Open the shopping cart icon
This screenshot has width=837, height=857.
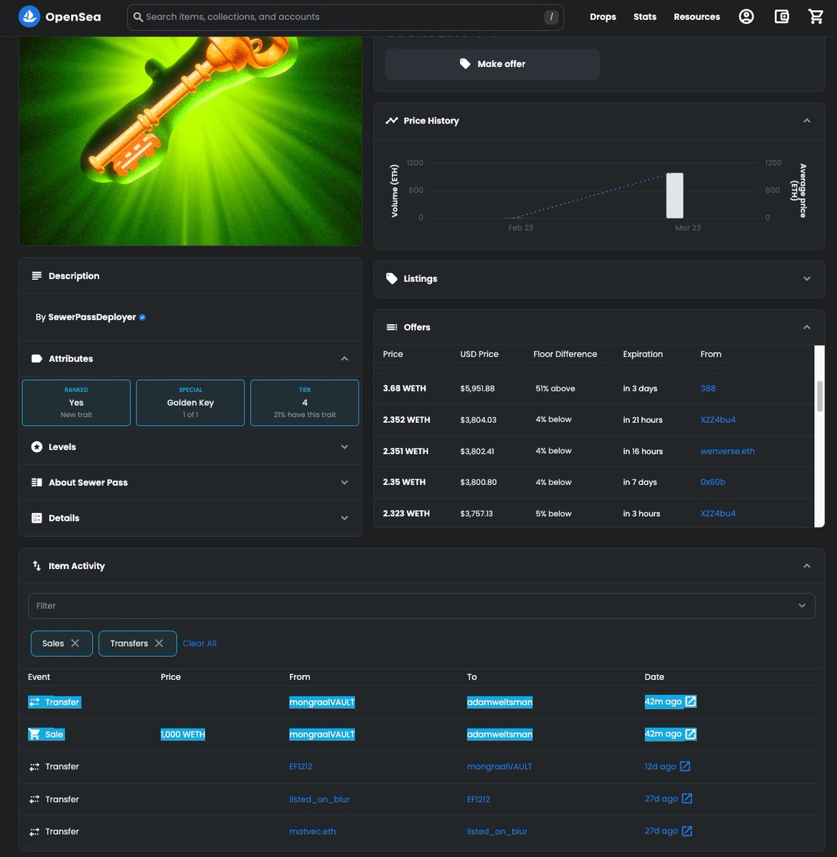click(x=816, y=16)
